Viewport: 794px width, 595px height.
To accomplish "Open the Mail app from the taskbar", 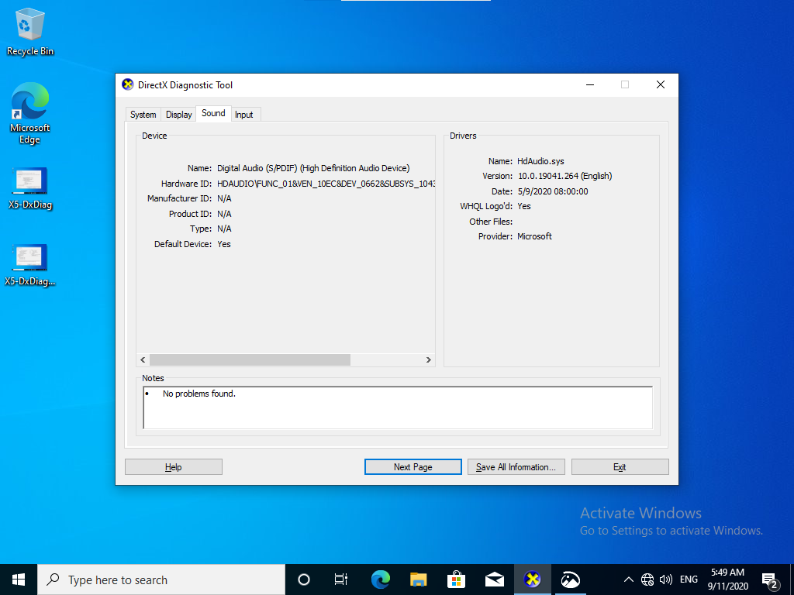I will coord(494,580).
